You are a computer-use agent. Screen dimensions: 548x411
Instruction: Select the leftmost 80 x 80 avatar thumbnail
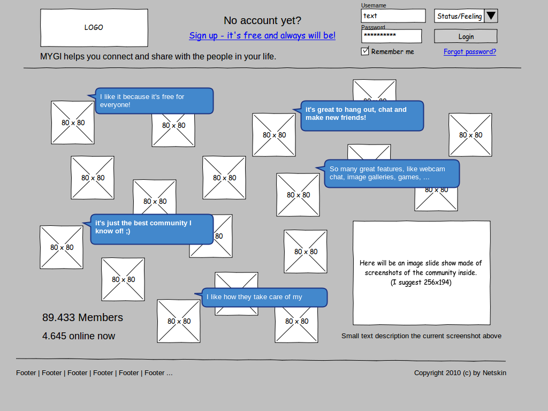click(x=62, y=247)
